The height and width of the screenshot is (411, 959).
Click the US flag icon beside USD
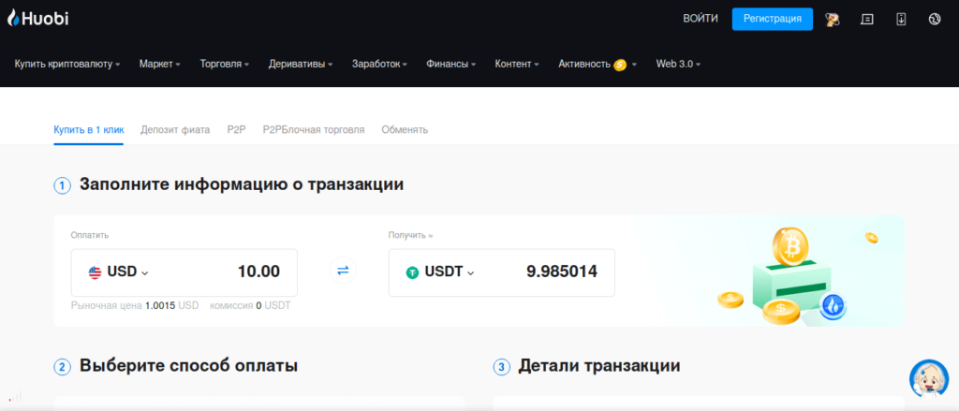point(95,272)
